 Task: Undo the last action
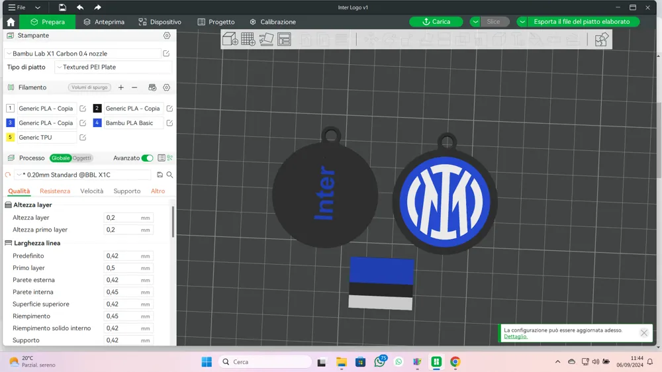click(x=80, y=7)
